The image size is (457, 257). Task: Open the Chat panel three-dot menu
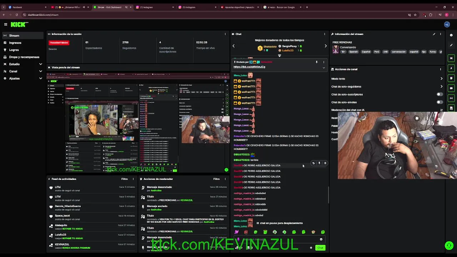pos(324,34)
